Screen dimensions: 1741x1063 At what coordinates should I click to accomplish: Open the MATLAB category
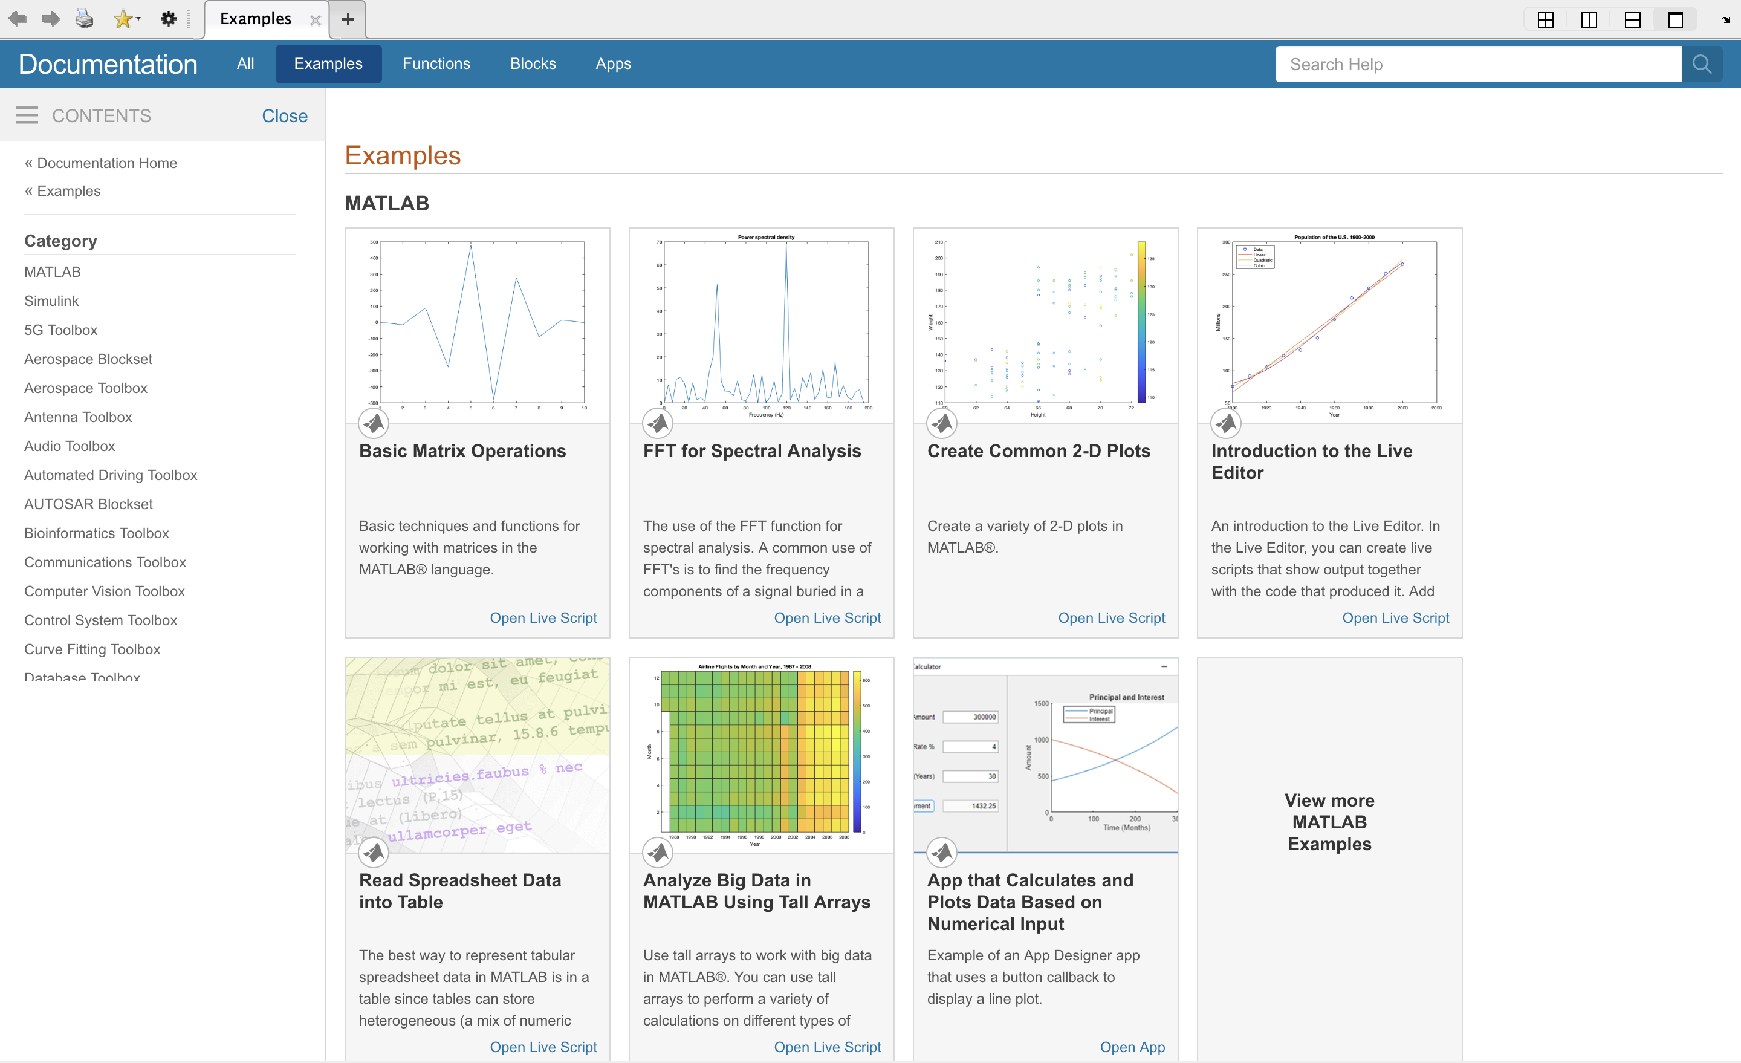(52, 272)
